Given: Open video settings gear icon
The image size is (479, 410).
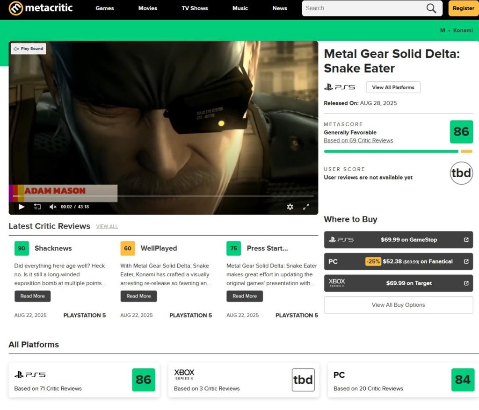Looking at the screenshot, I should [x=290, y=207].
